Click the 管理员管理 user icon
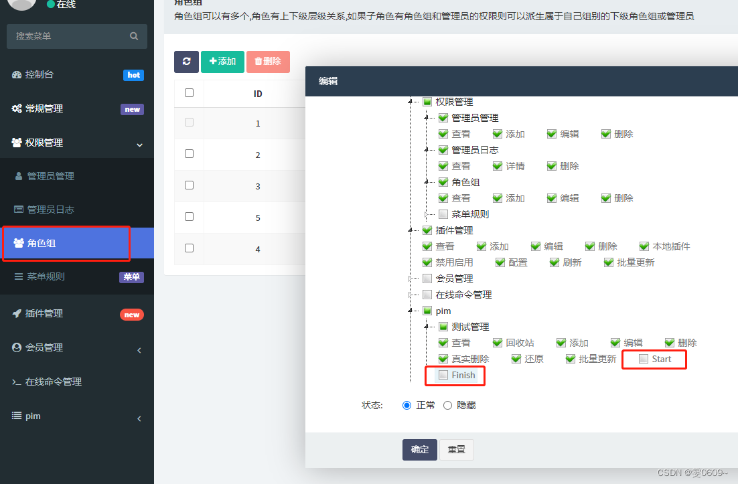 19,176
